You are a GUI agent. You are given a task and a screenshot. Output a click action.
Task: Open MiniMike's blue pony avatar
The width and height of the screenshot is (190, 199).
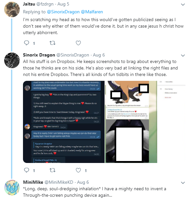tap(12, 188)
